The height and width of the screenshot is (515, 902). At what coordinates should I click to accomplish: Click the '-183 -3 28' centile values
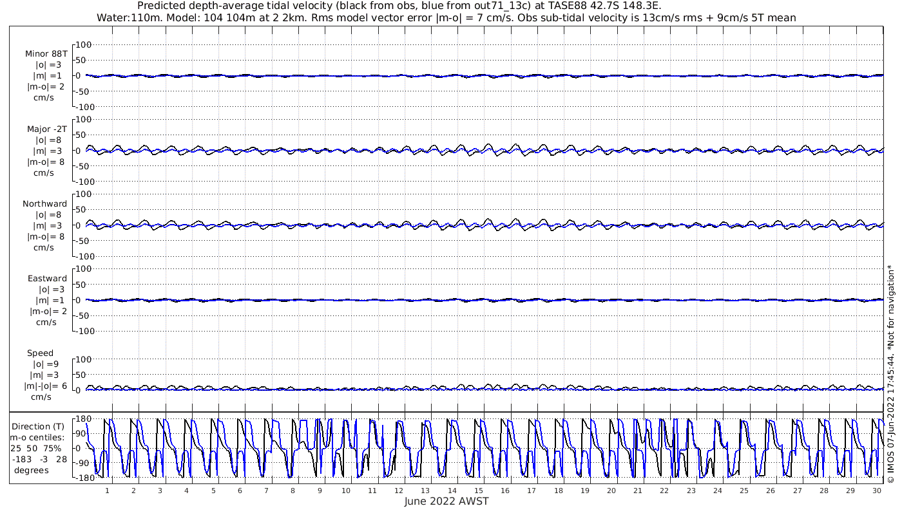39,459
